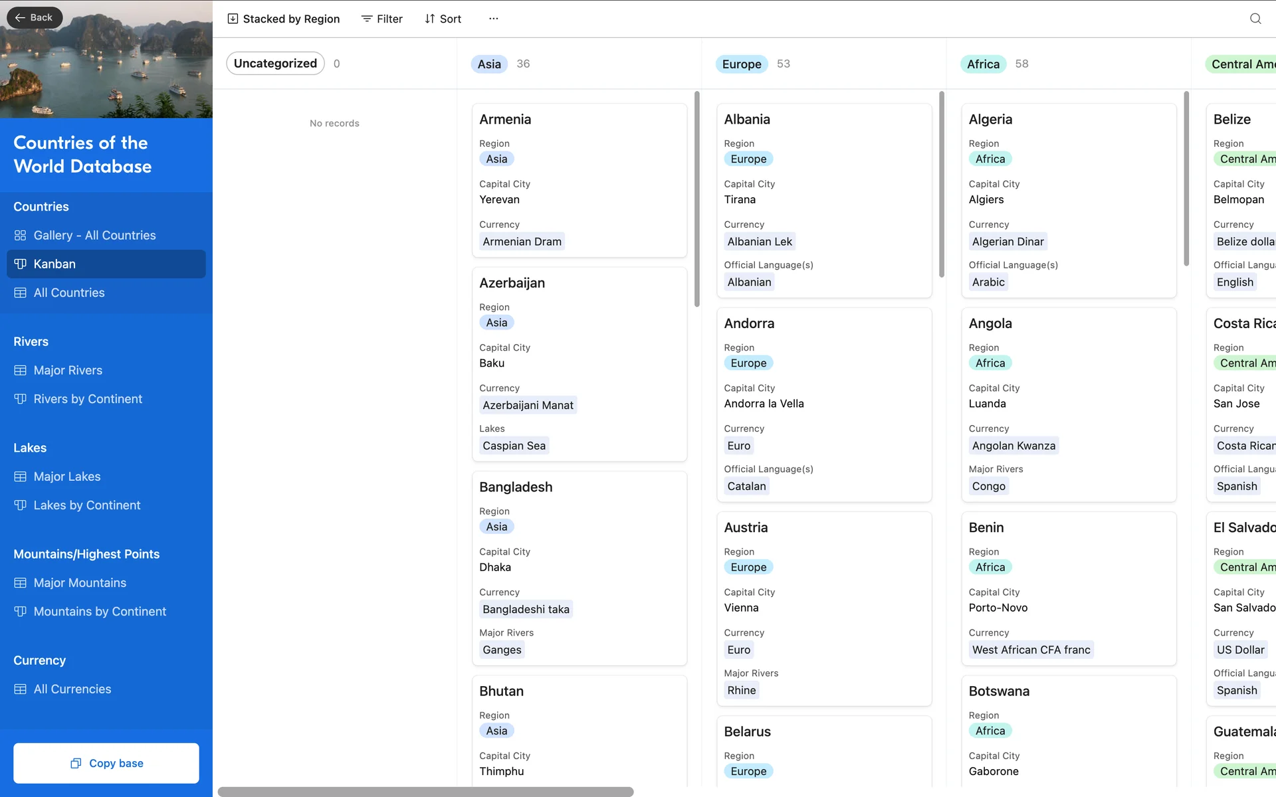
Task: Open the Stacked by Region dropdown
Action: (x=284, y=19)
